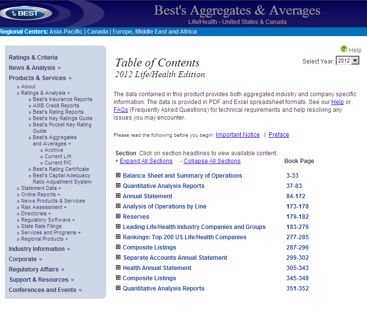Image resolution: width=367 pixels, height=311 pixels.
Task: Open Ratings & Analysis in the sidebar
Action: click(x=46, y=93)
